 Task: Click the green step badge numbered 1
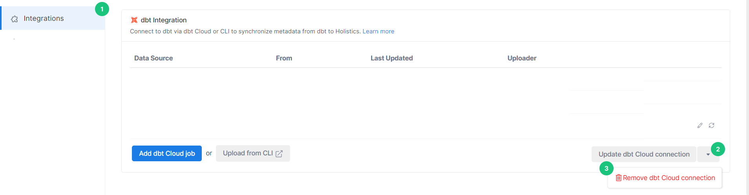point(102,9)
